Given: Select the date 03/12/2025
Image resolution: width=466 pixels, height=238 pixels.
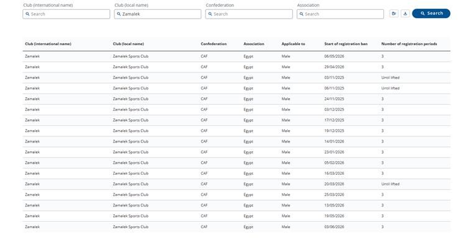Looking at the screenshot, I should 334,110.
